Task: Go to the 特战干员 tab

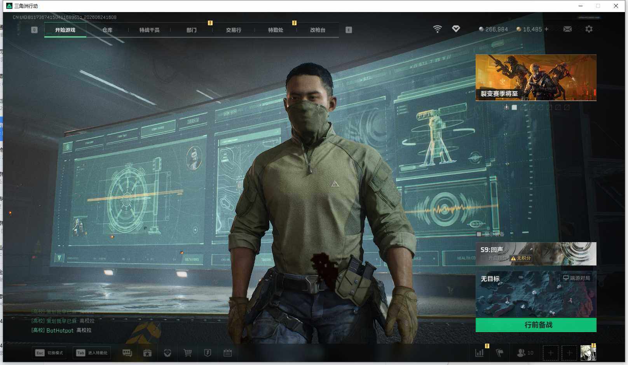Action: tap(149, 30)
